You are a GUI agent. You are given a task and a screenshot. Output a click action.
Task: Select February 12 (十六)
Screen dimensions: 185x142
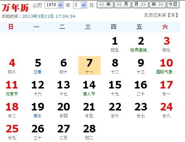[38, 88]
